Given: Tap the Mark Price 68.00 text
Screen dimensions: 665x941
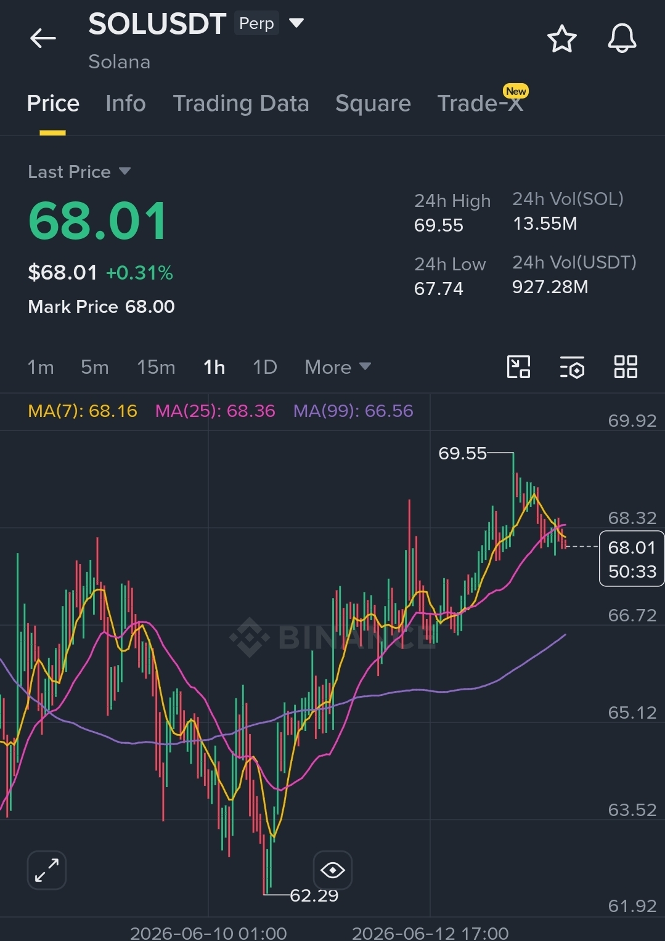Looking at the screenshot, I should pyautogui.click(x=102, y=307).
